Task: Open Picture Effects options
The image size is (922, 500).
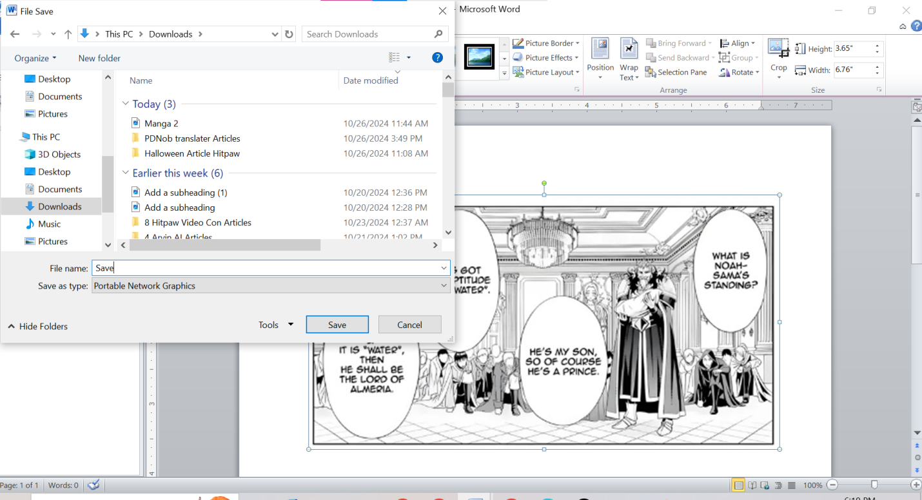Action: tap(544, 57)
